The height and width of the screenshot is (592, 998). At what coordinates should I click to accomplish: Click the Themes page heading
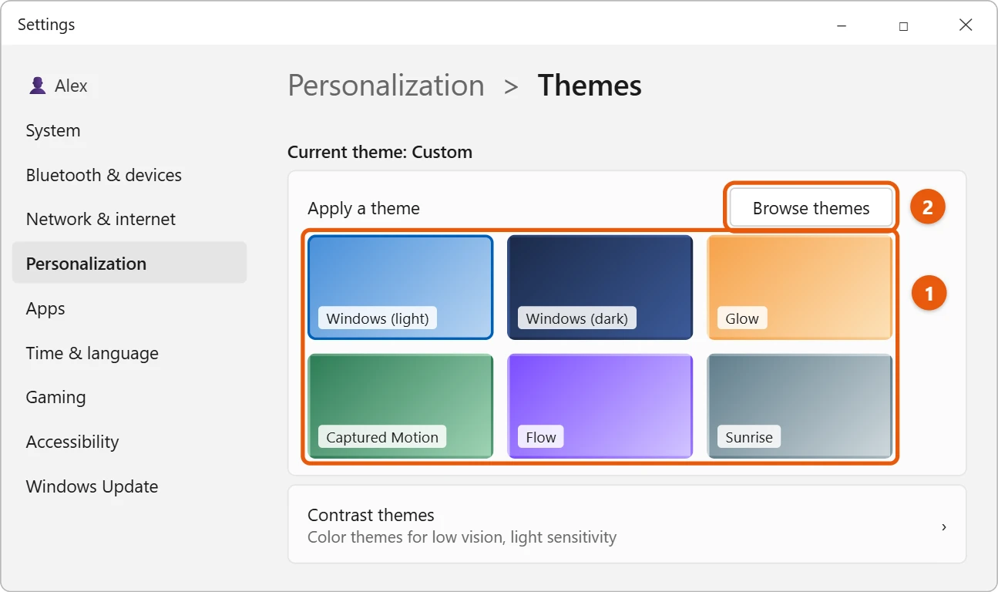pos(590,86)
